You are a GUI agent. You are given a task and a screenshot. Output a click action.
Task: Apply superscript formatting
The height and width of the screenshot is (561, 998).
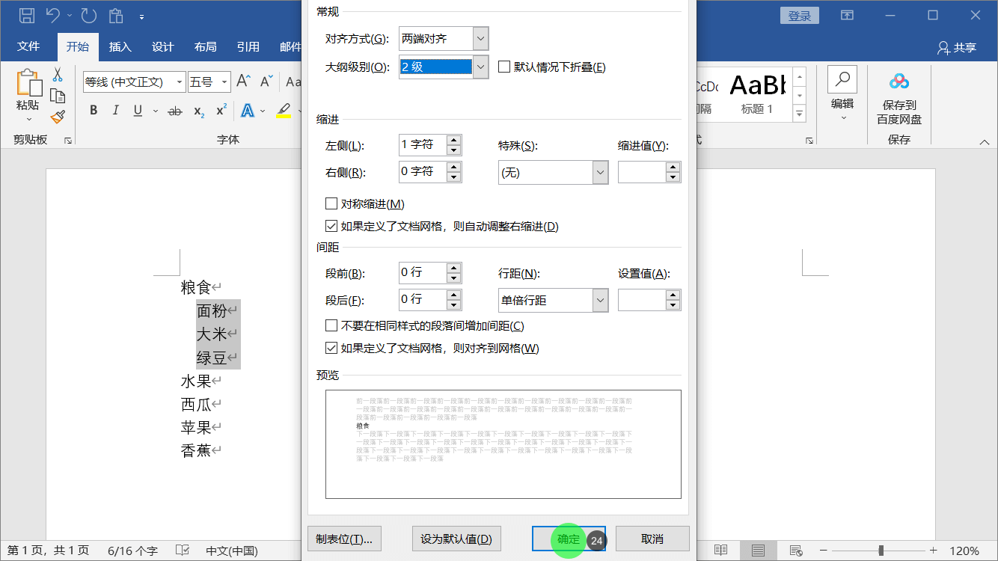(x=221, y=111)
